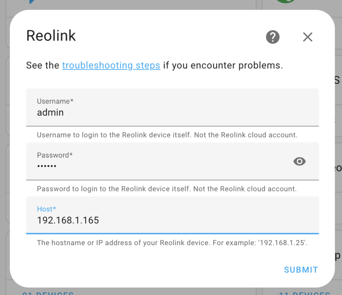Click the 'if you encounter problems' text
Screen dimensions: 342x295
[x=223, y=65]
